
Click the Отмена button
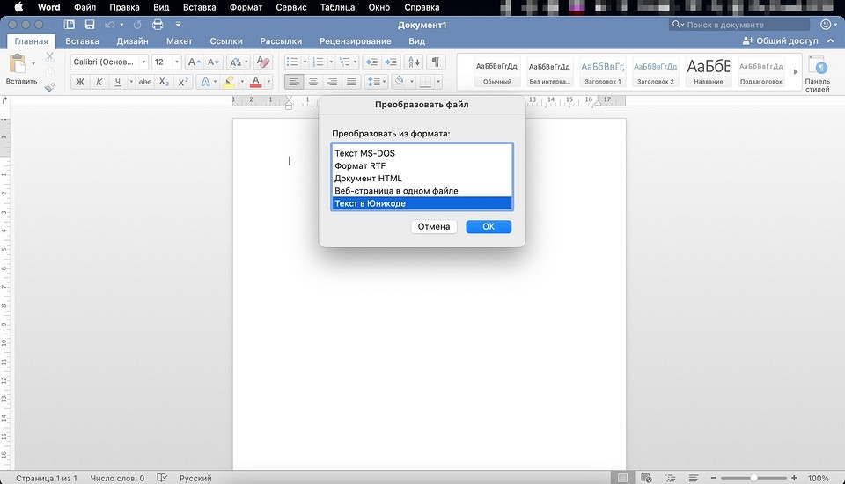click(x=433, y=227)
